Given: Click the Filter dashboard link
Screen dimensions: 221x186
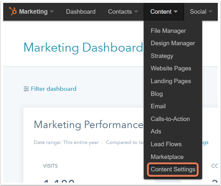Looking at the screenshot, I should [x=54, y=89].
